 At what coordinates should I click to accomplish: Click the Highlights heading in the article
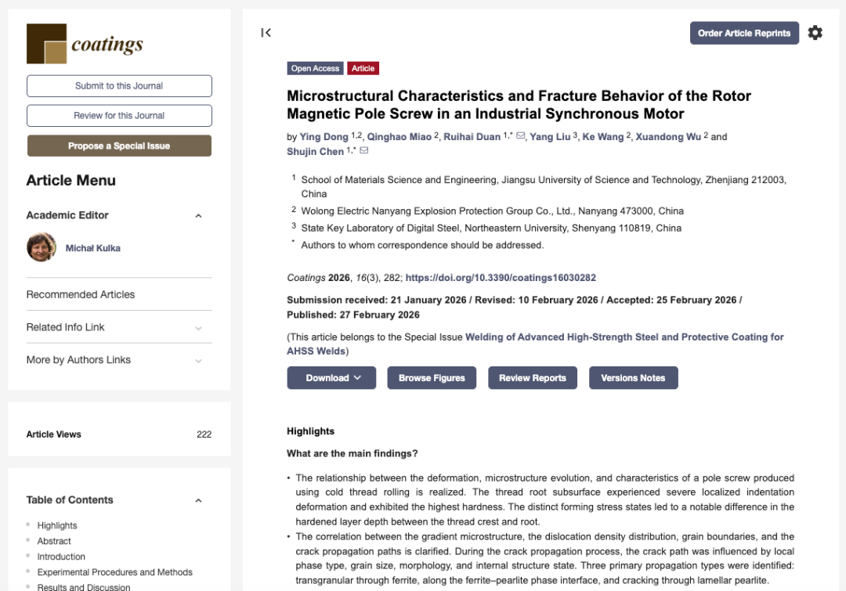[x=310, y=431]
